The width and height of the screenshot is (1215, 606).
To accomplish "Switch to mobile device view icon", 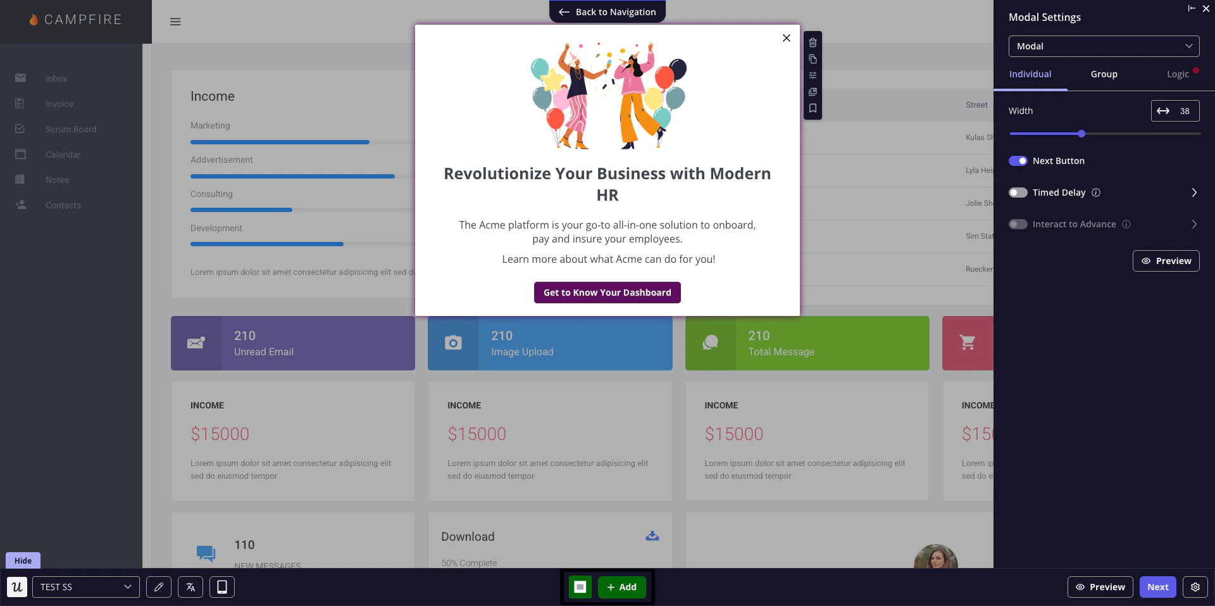I will point(222,587).
